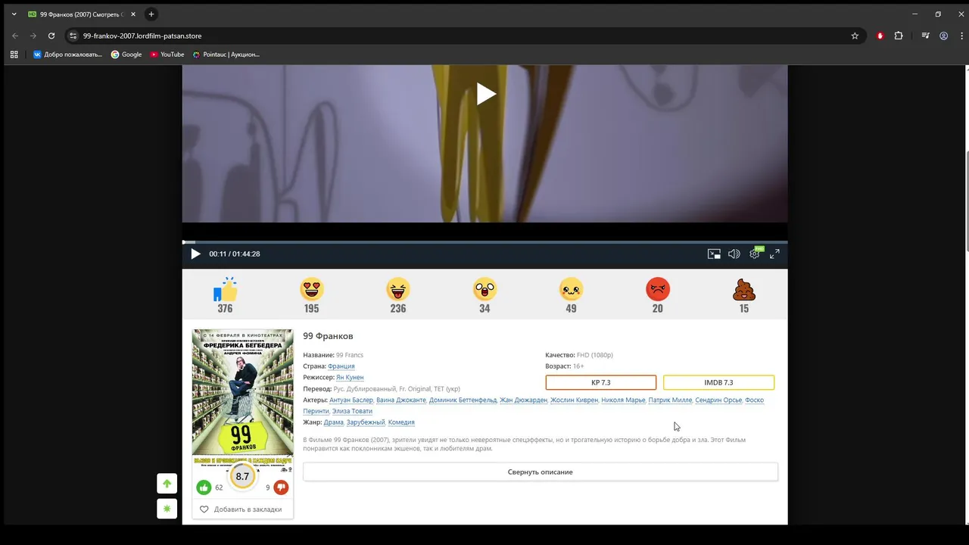Open the Chrome three-dot menu

(x=961, y=36)
